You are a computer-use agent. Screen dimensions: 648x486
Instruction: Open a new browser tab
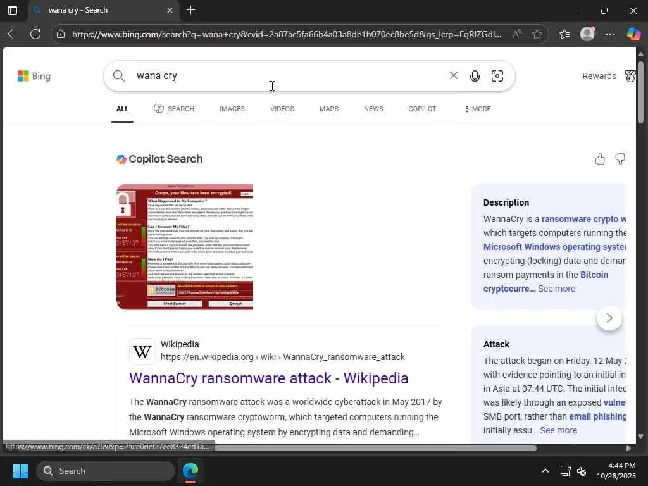[x=190, y=10]
